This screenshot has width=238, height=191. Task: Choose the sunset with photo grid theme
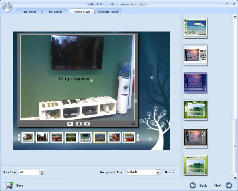[195, 55]
